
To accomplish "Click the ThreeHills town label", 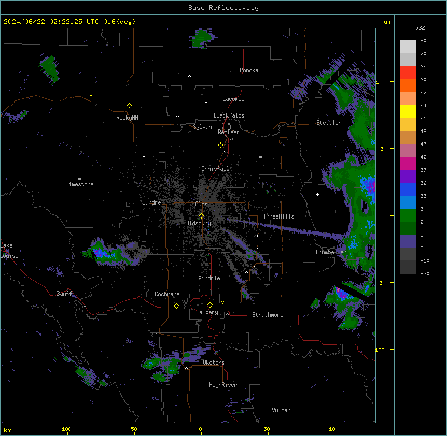I will coord(278,216).
